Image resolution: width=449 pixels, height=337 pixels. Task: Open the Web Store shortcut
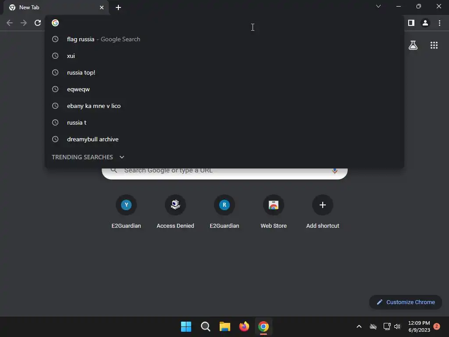coord(274,205)
